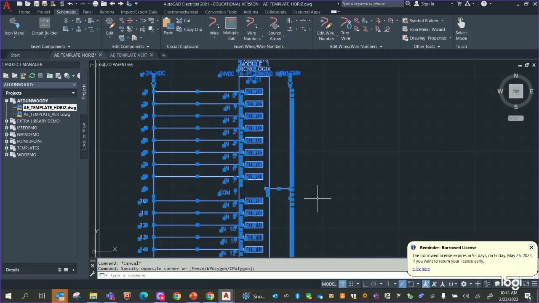Open the Wire Numbers tool
This screenshot has width=539, height=303.
[252, 29]
